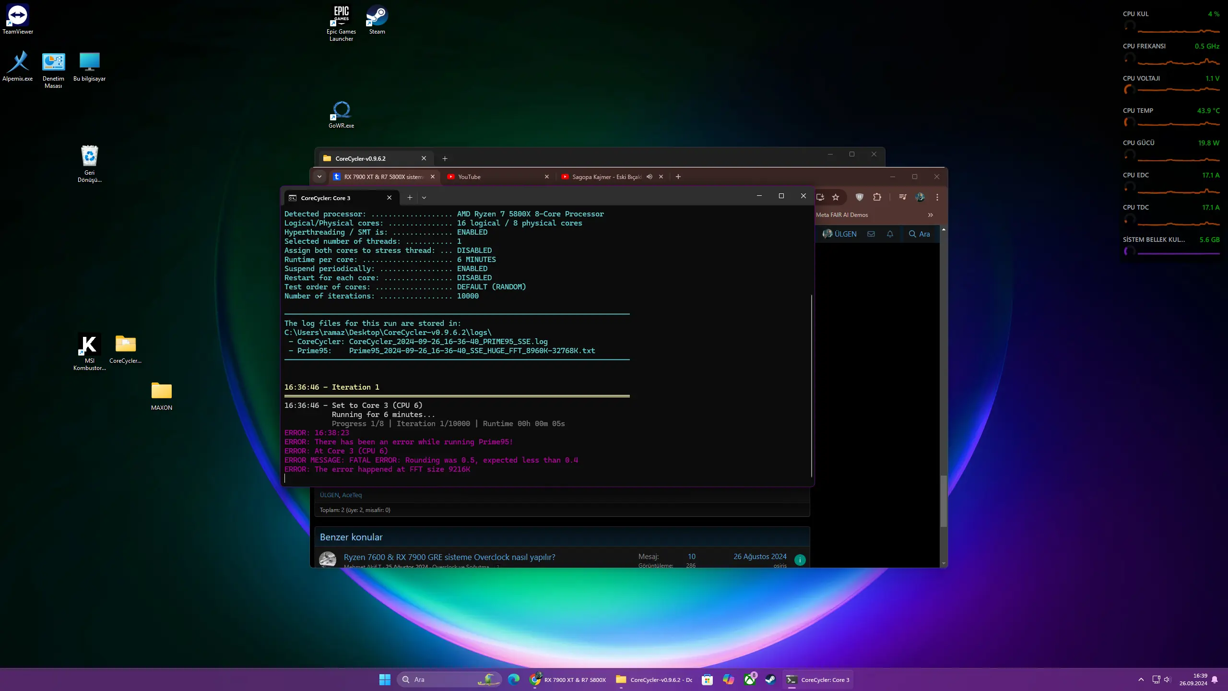1228x691 pixels.
Task: Open the MSI Kombustor desktop shortcut
Action: 90,352
